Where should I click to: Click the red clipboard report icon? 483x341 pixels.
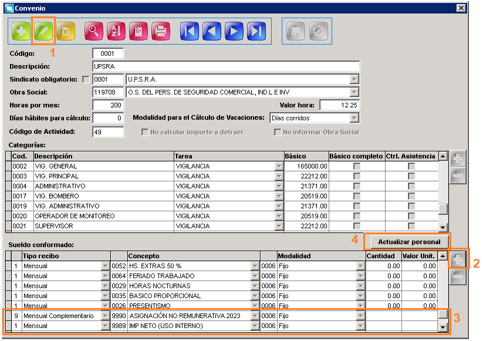[x=139, y=31]
